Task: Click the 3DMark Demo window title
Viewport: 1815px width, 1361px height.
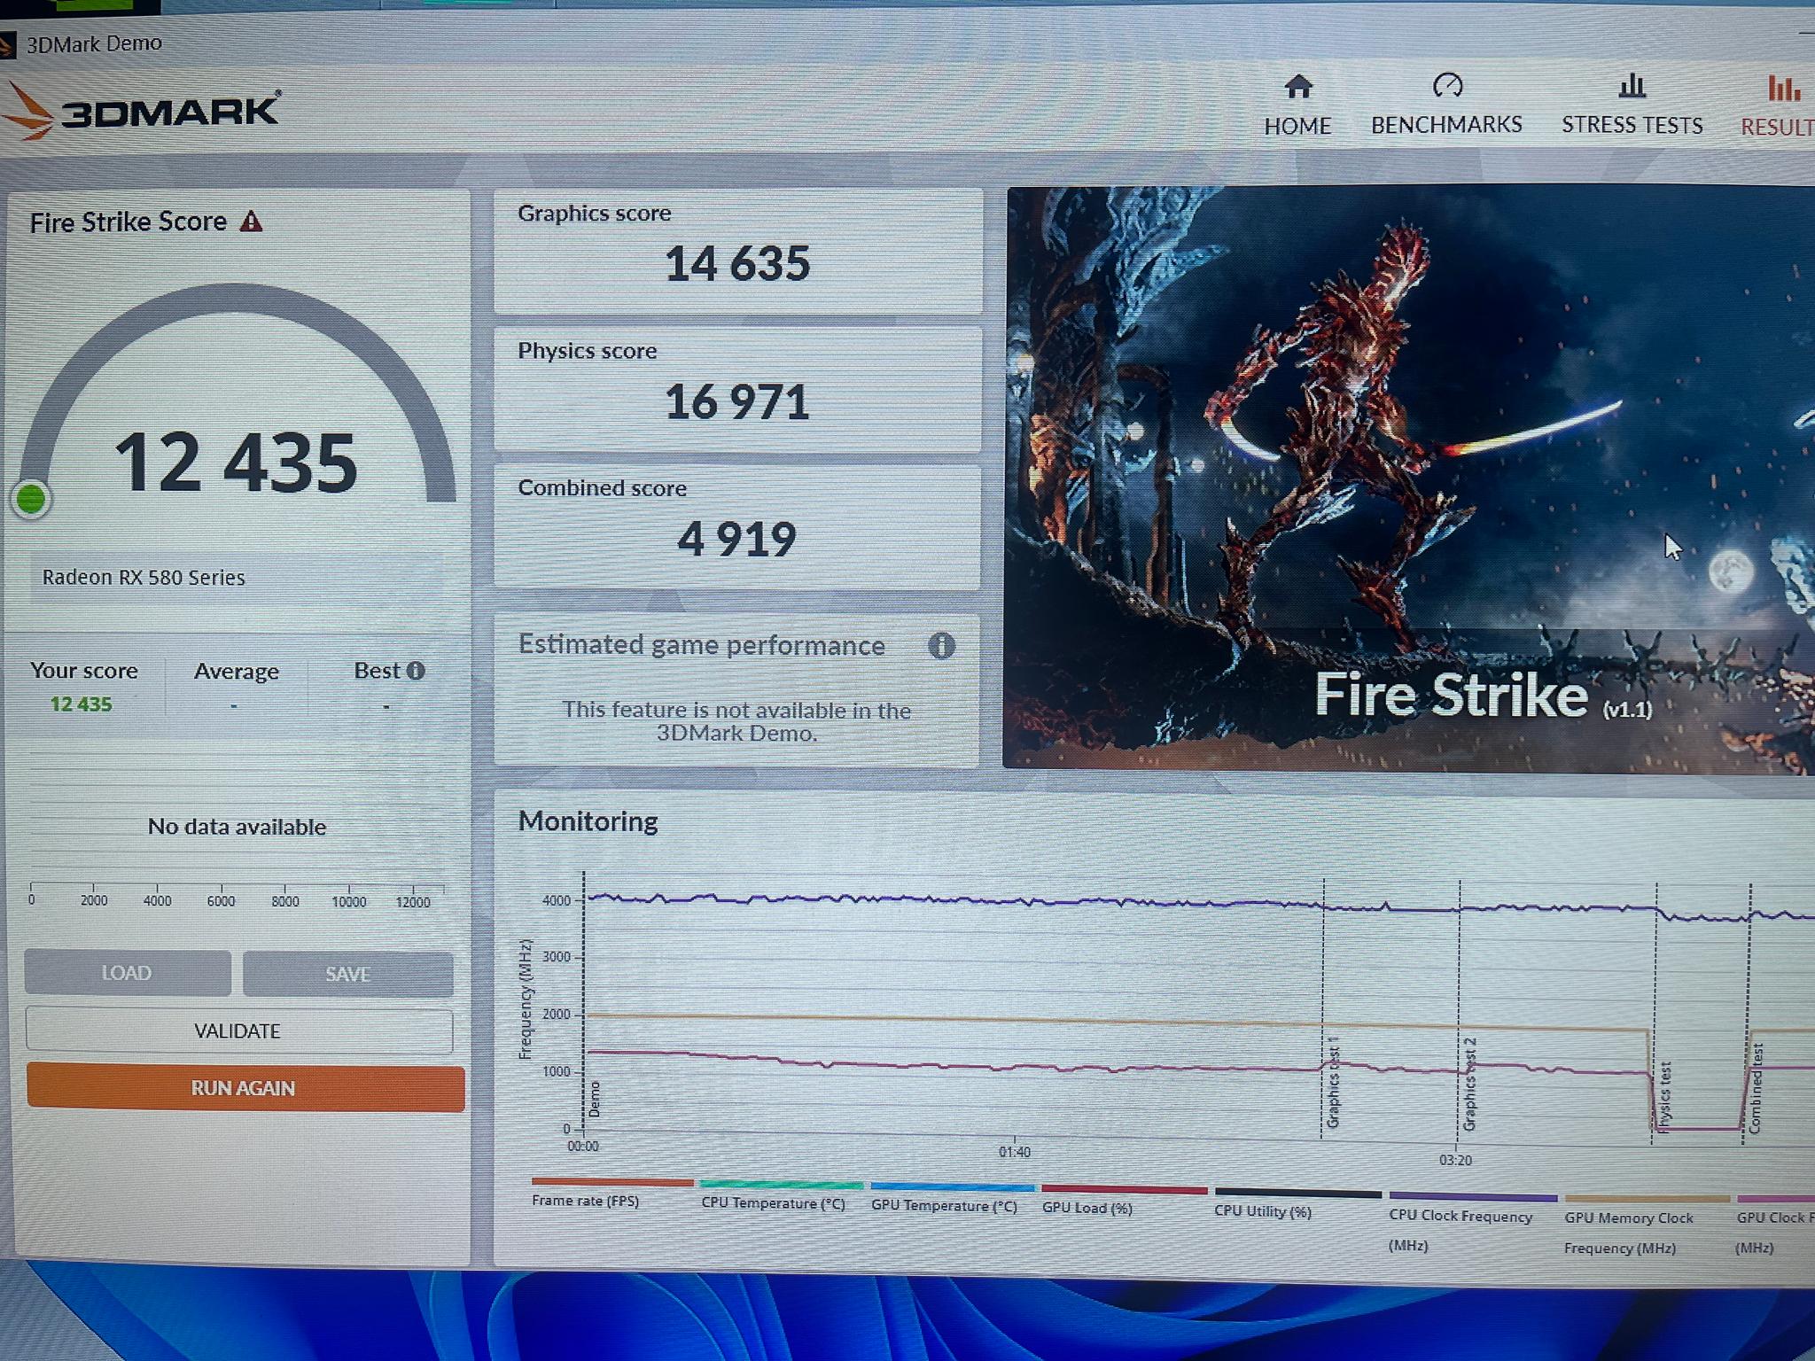Action: tap(94, 43)
